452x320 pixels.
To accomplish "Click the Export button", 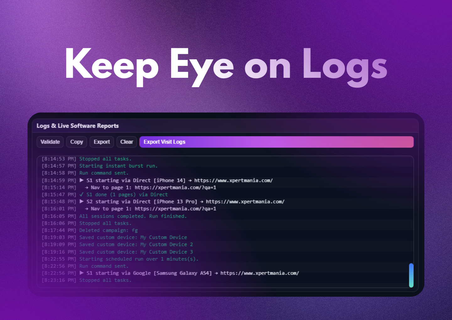I will pyautogui.click(x=101, y=142).
